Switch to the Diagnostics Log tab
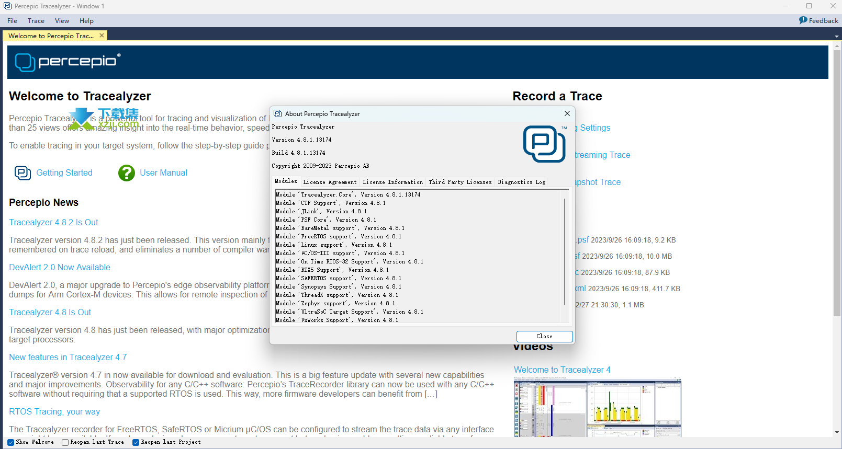Viewport: 842px width, 449px height. pyautogui.click(x=521, y=182)
